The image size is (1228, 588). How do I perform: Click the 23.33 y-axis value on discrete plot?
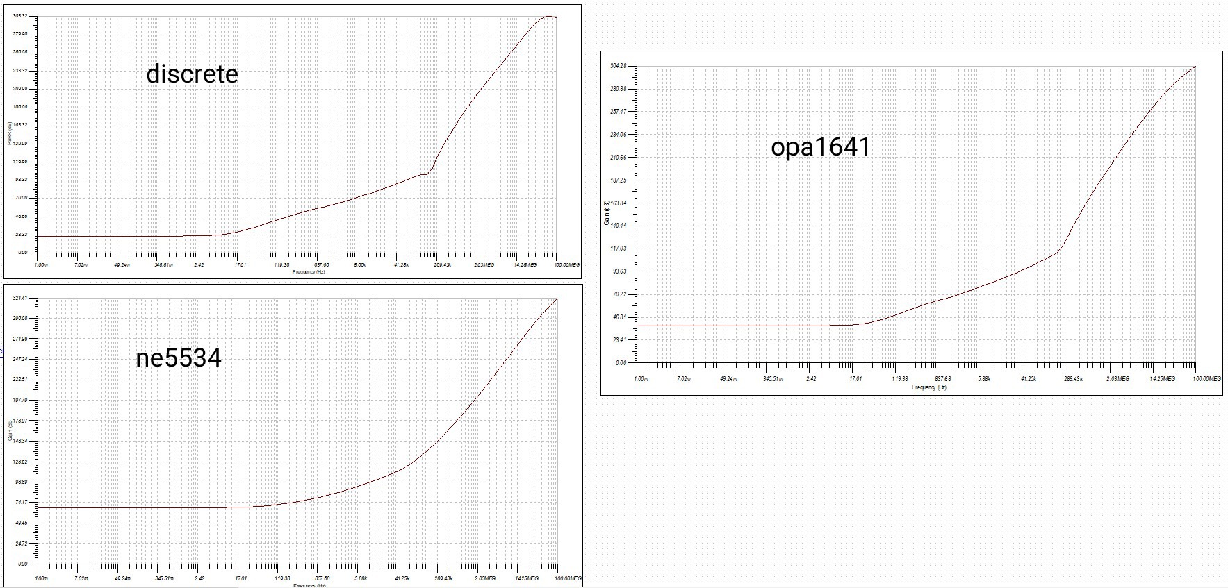(x=22, y=234)
